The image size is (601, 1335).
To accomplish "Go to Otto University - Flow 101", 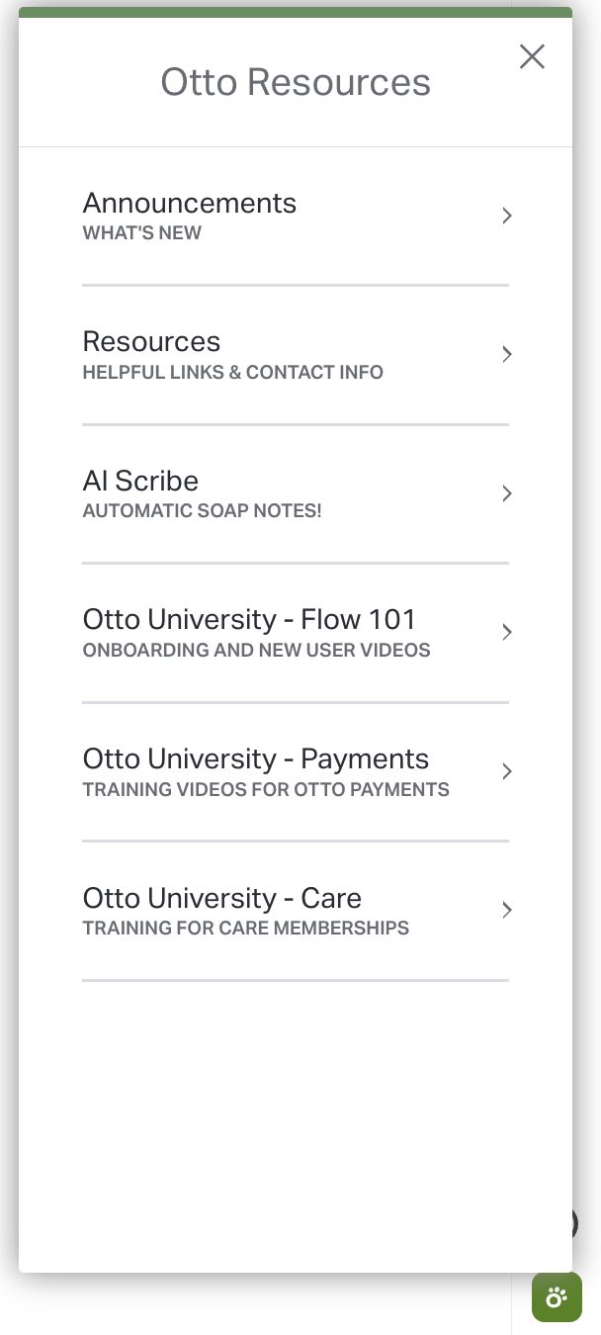I will 296,633.
